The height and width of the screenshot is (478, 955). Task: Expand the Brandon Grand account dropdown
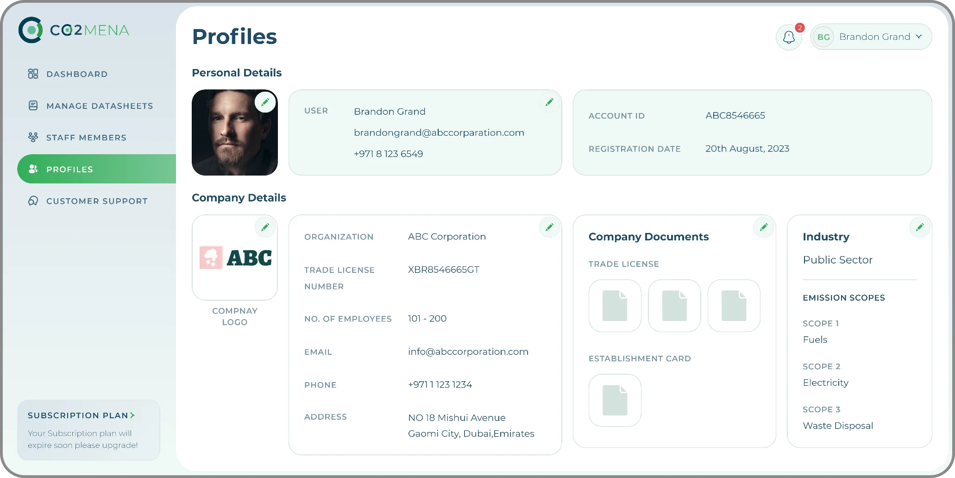tap(919, 37)
